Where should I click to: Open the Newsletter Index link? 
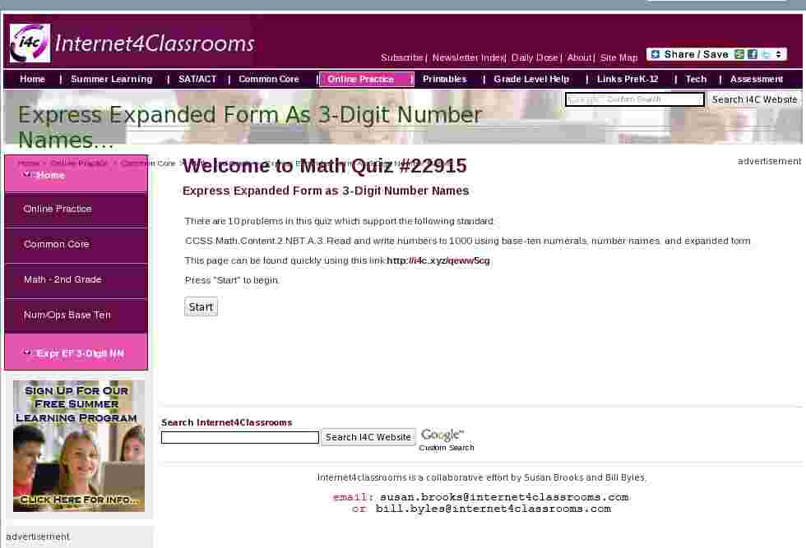click(x=468, y=58)
